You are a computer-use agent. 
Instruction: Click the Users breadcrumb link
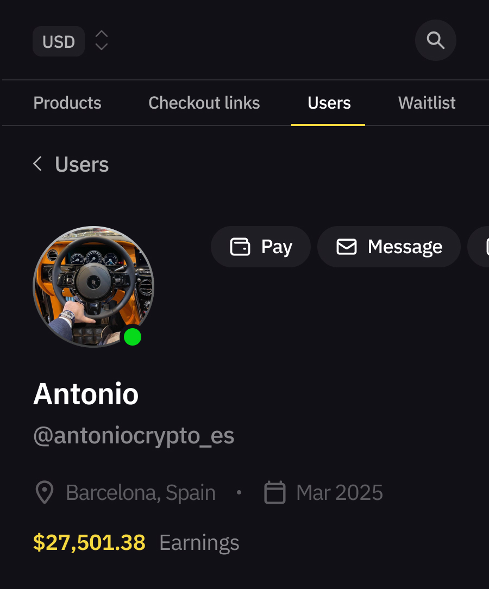click(81, 164)
